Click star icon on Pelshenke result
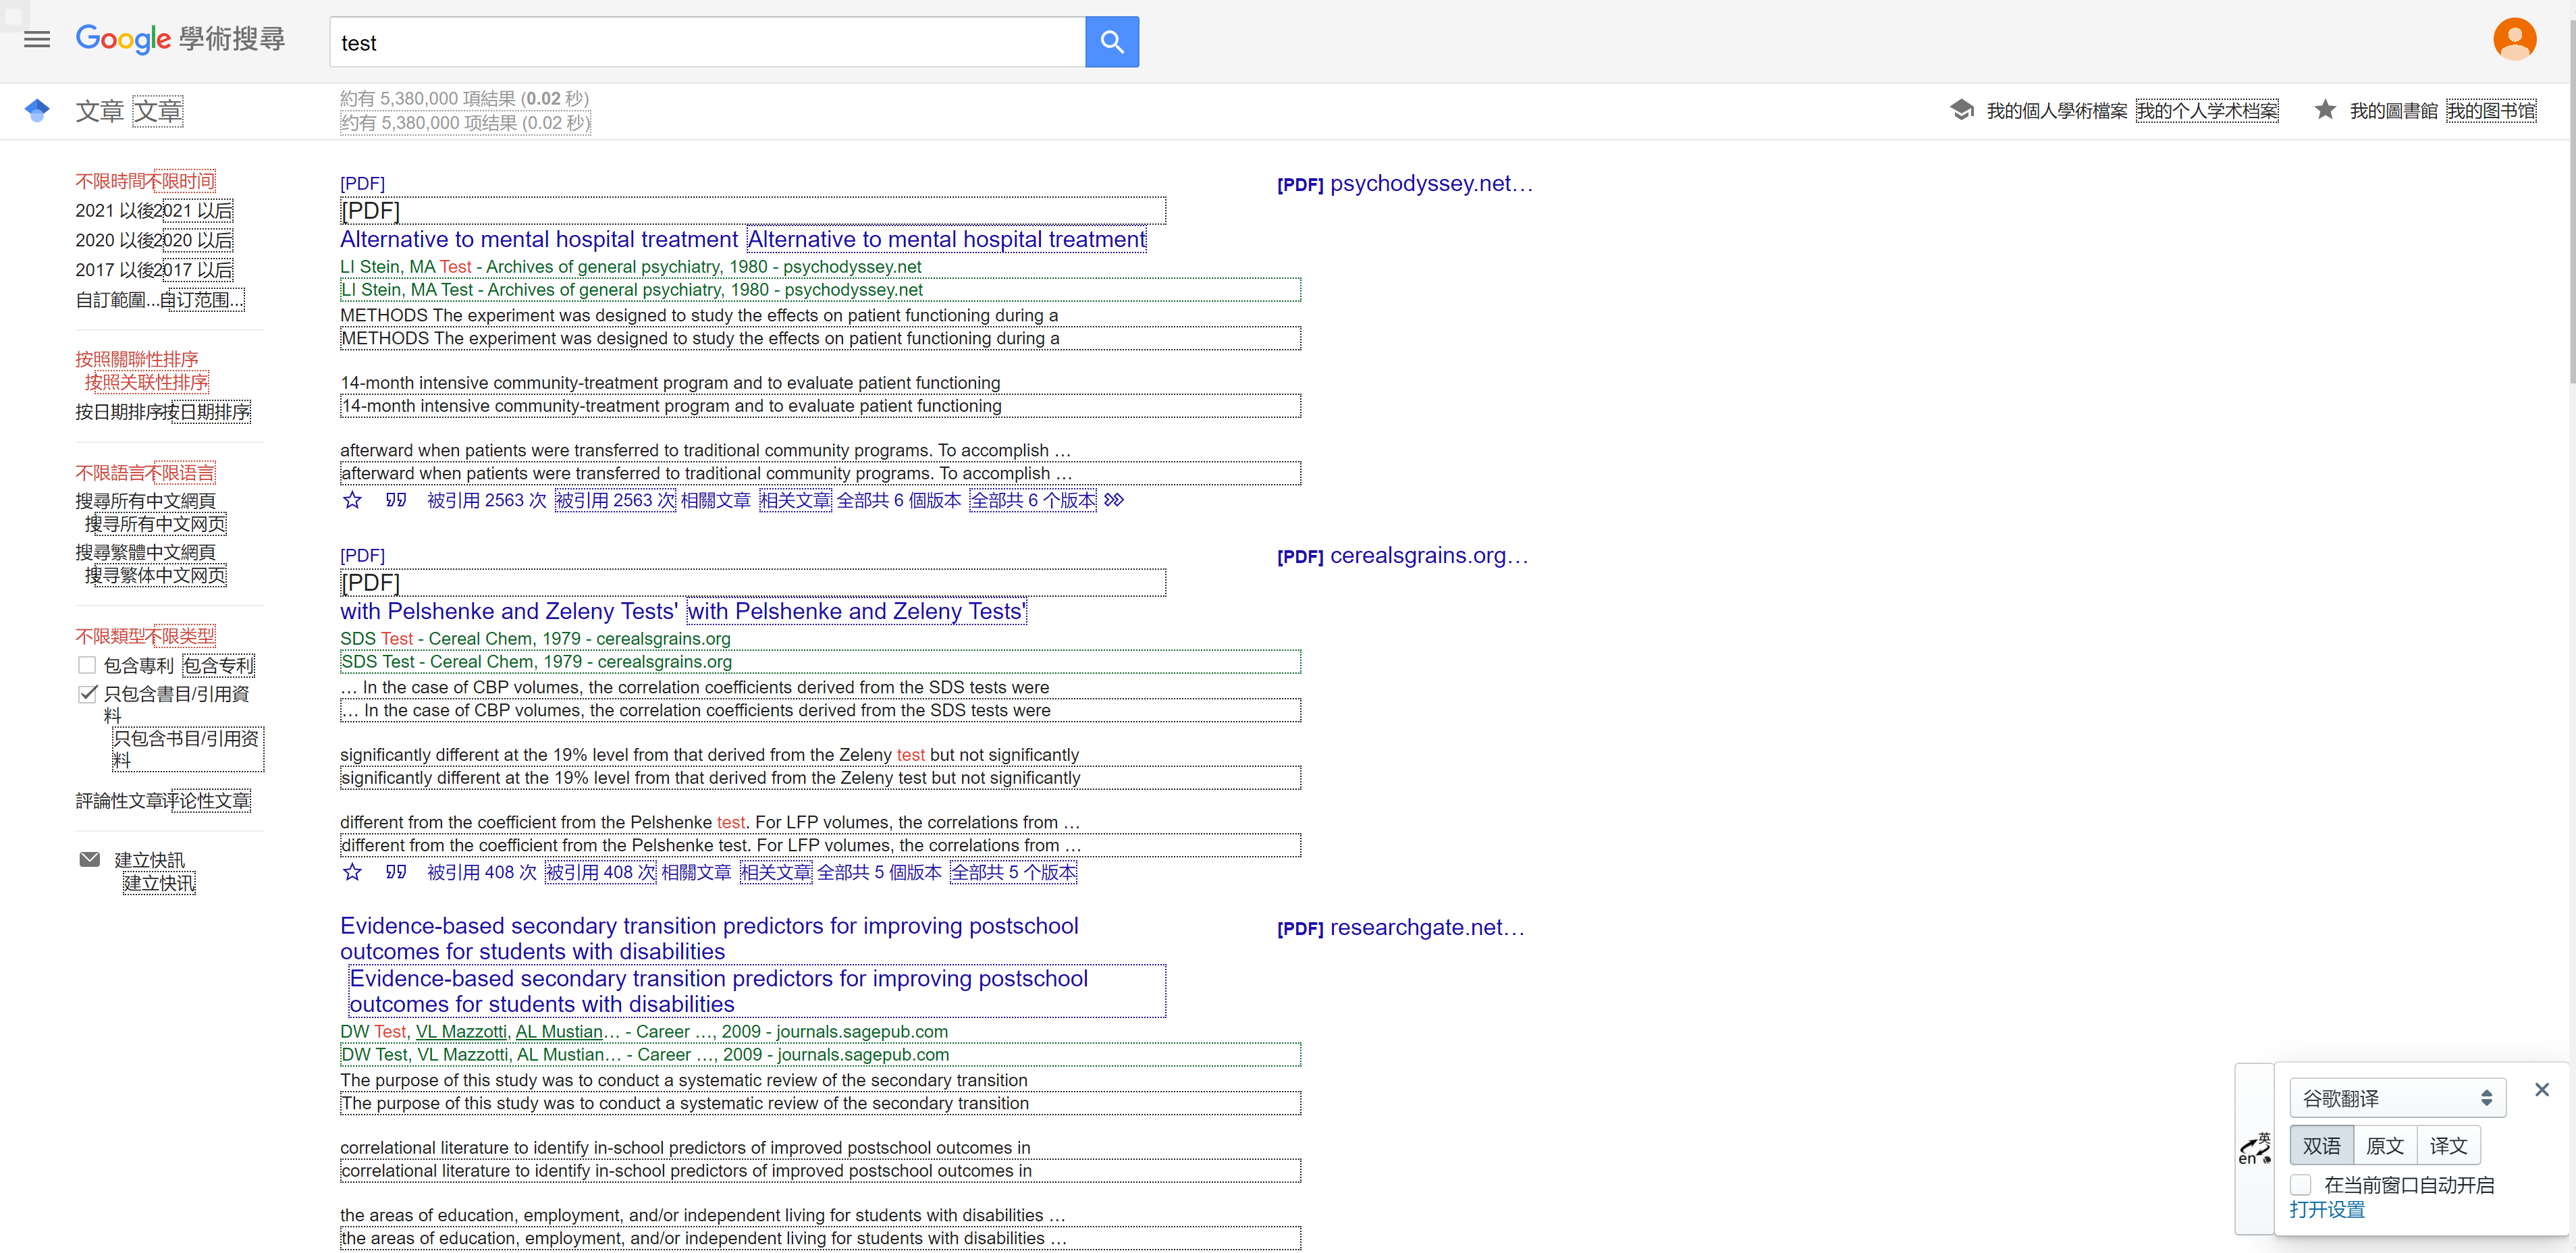The height and width of the screenshot is (1253, 2576). coord(352,872)
